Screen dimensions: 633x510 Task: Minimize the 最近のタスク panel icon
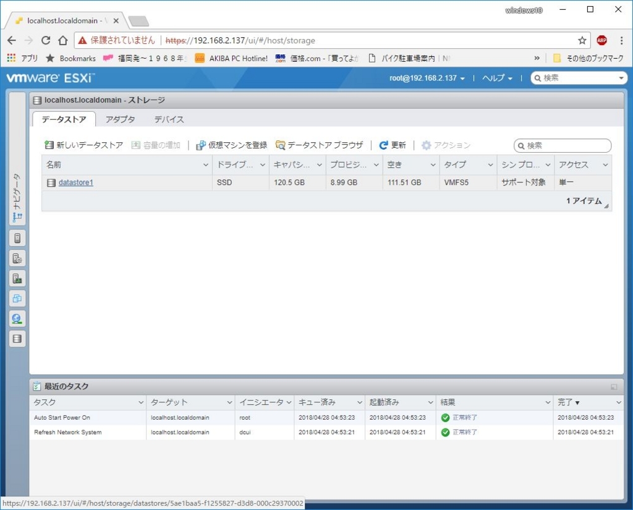click(614, 387)
